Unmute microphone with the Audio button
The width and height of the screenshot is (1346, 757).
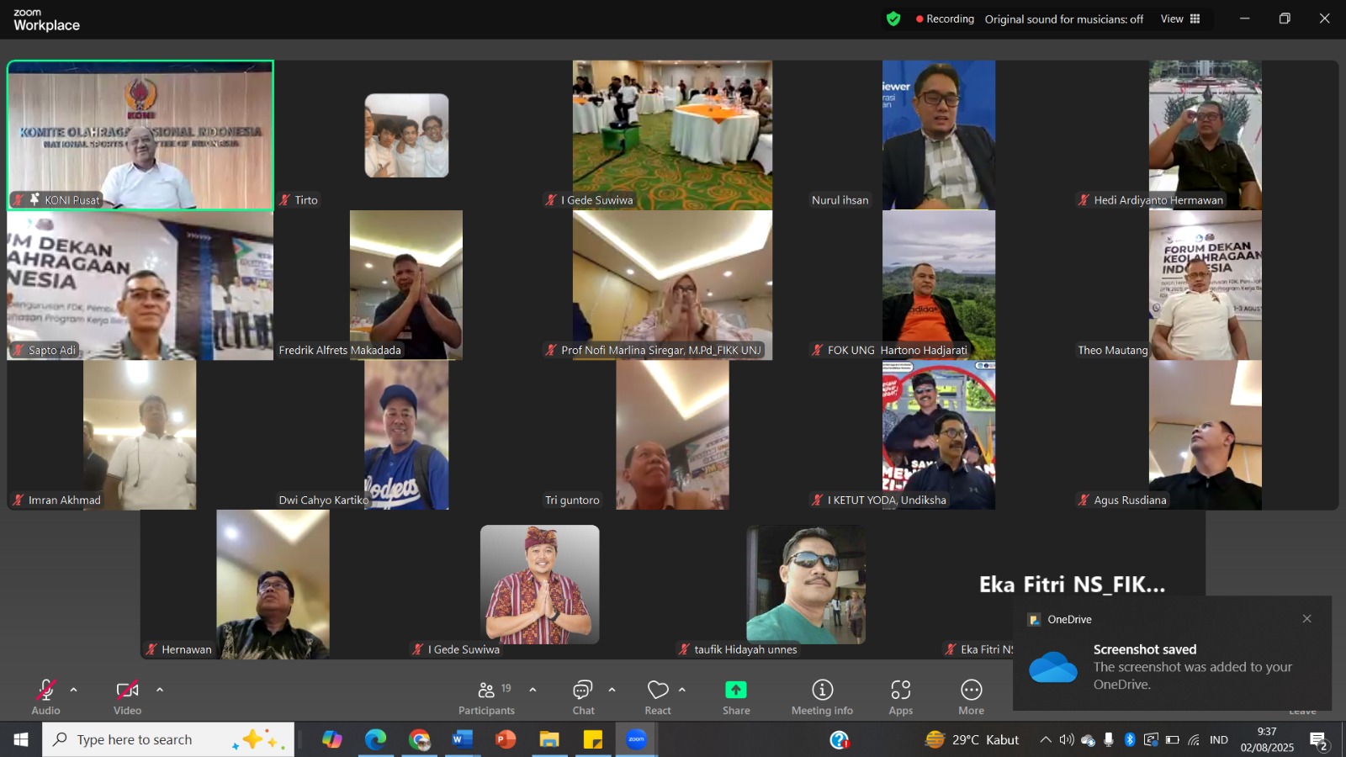pyautogui.click(x=45, y=696)
